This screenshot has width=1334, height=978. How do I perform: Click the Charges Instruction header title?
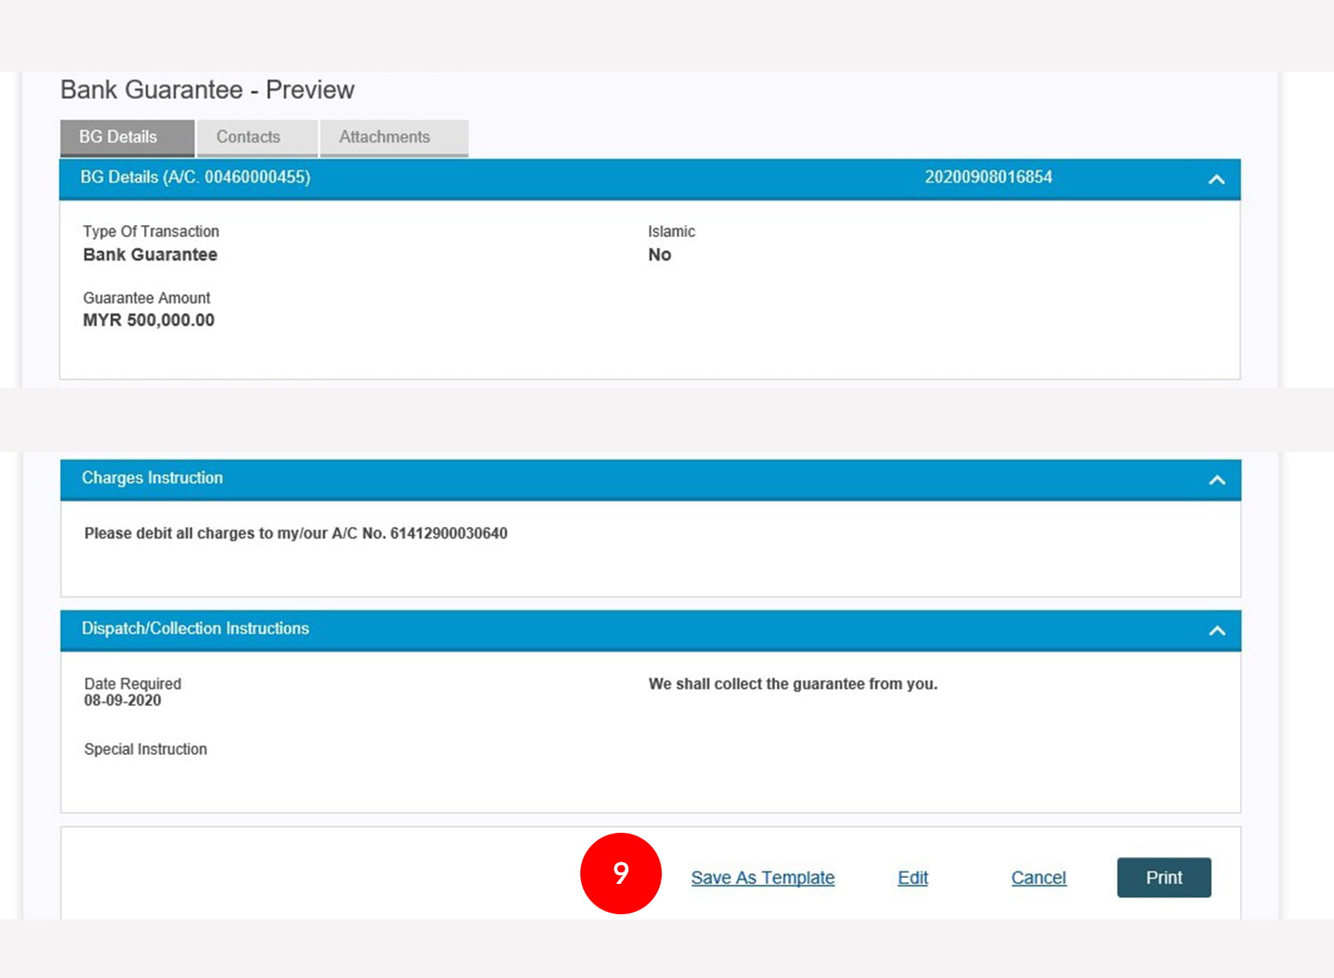[x=152, y=478]
